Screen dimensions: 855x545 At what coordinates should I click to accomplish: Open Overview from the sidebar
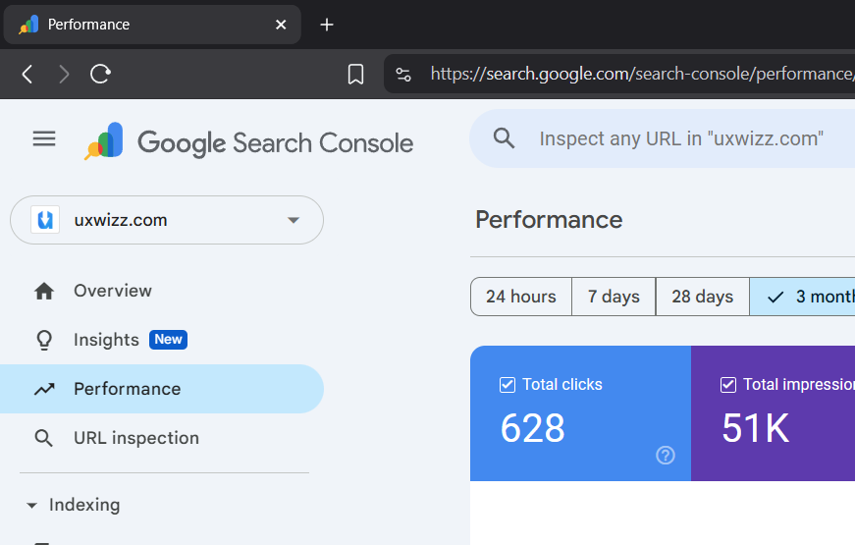coord(162,291)
